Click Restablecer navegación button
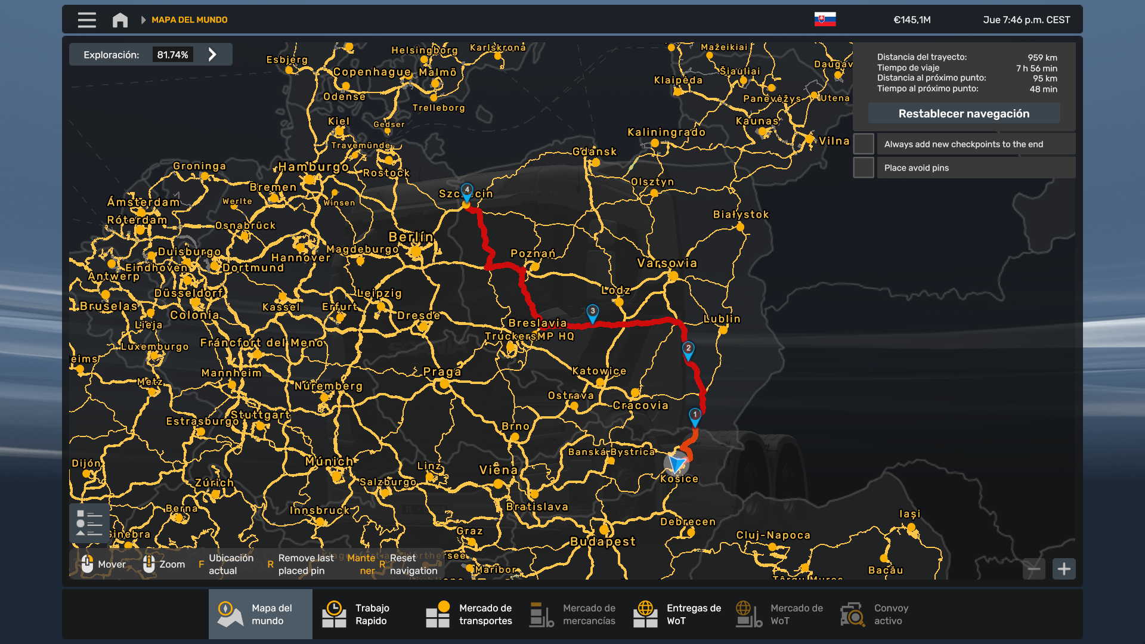 pyautogui.click(x=964, y=113)
